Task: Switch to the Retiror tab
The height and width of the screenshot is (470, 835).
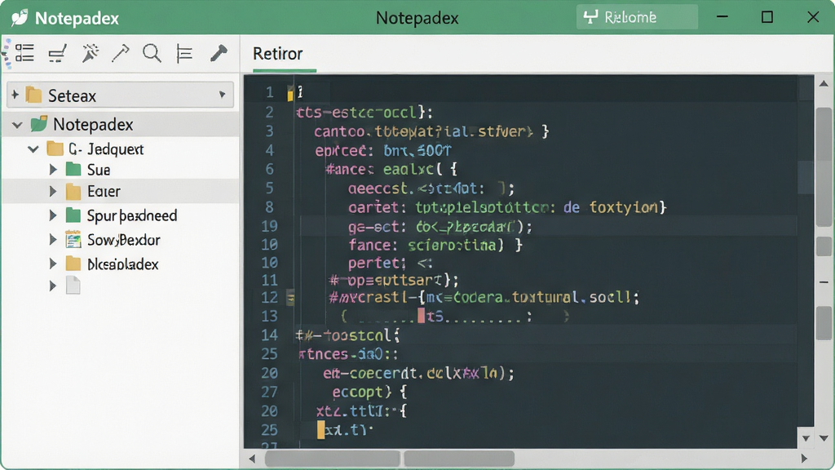Action: pyautogui.click(x=277, y=54)
